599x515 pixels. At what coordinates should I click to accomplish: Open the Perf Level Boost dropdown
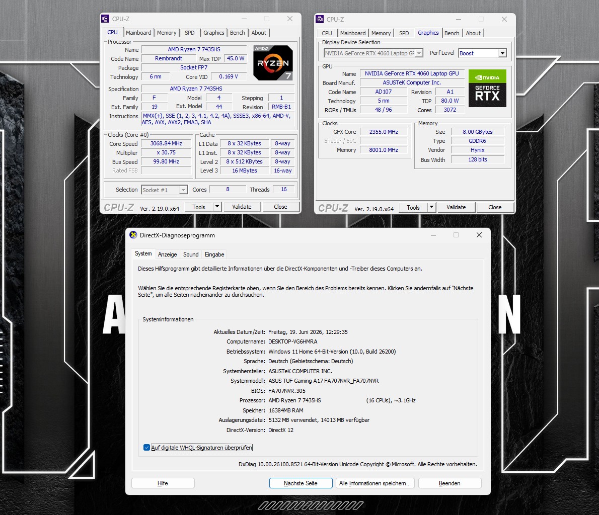tap(483, 53)
